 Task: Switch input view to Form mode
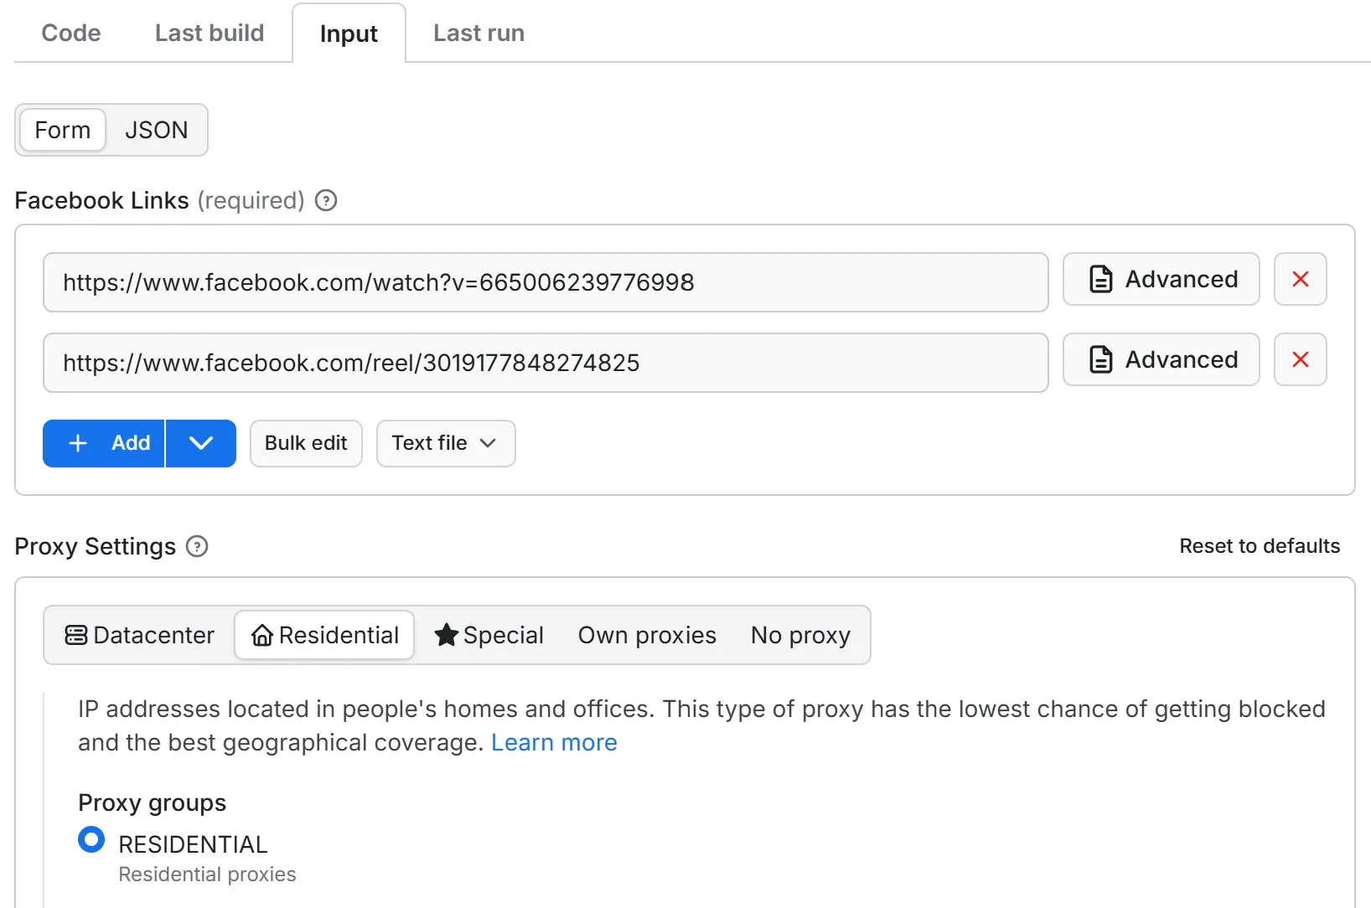pyautogui.click(x=61, y=130)
